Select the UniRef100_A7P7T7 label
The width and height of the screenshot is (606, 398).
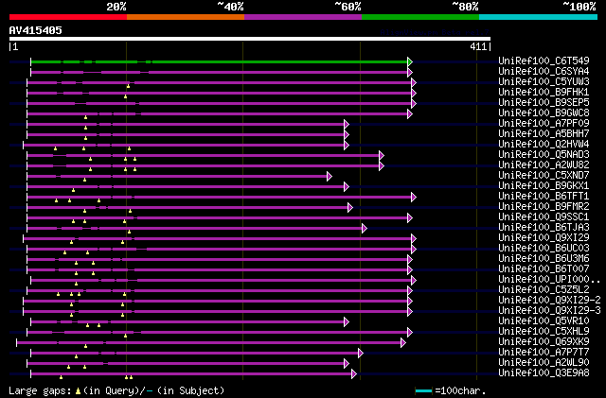(x=544, y=353)
